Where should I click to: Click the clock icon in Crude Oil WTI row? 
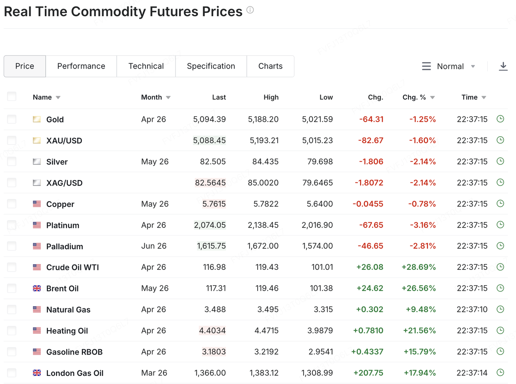click(500, 267)
